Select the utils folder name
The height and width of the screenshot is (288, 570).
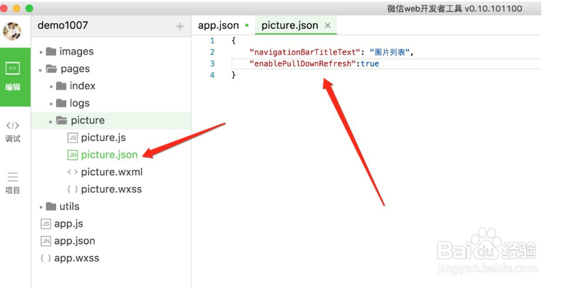coord(69,206)
